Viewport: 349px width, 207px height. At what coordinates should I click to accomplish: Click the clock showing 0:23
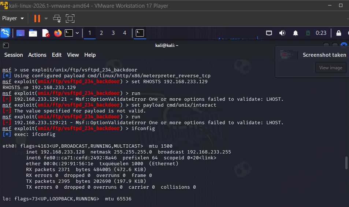tap(321, 33)
